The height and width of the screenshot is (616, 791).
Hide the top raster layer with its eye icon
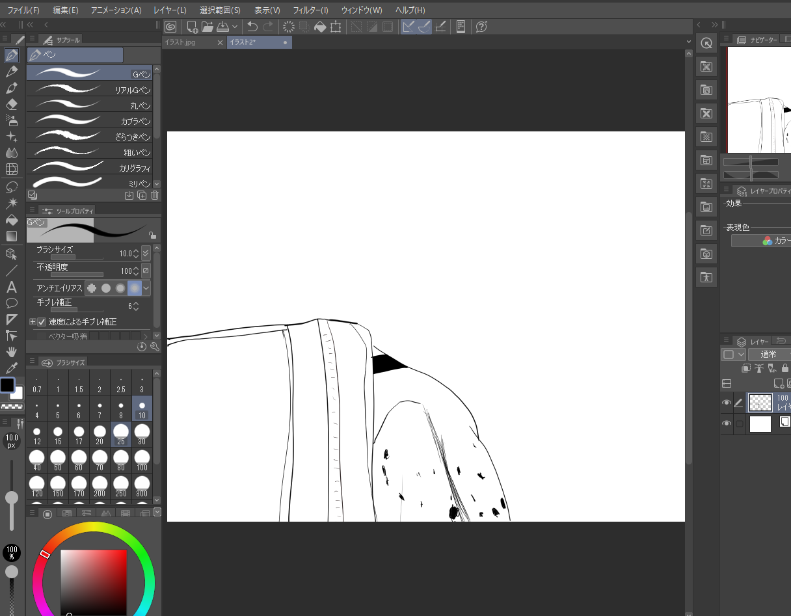tap(727, 403)
